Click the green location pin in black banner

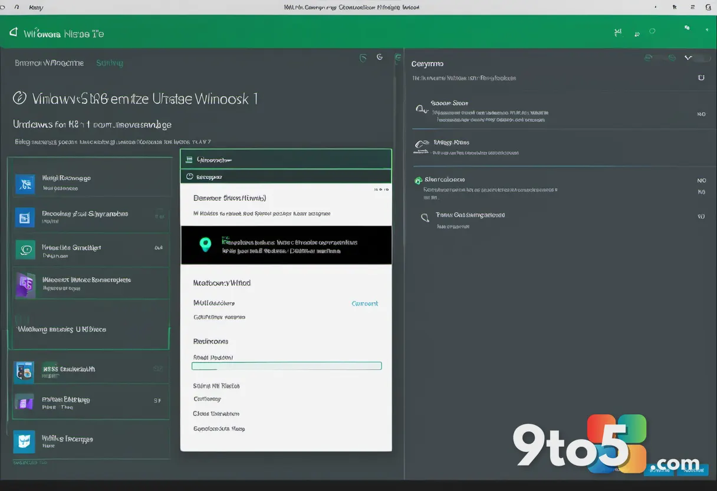click(x=205, y=244)
